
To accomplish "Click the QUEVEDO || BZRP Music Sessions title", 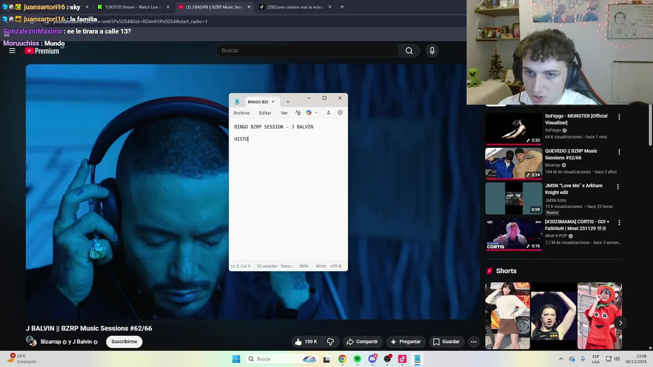I will point(571,154).
